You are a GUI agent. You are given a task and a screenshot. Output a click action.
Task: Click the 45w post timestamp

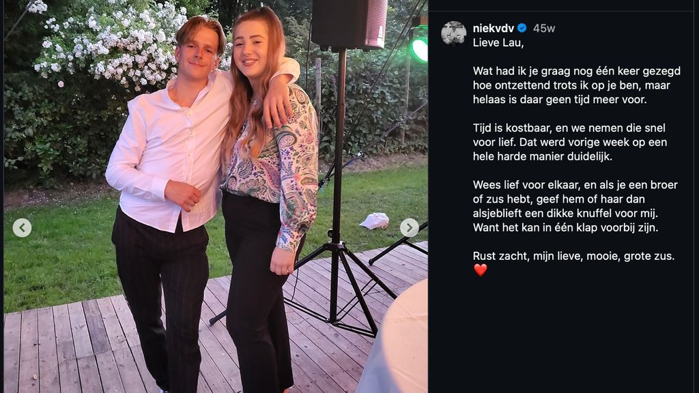[544, 29]
